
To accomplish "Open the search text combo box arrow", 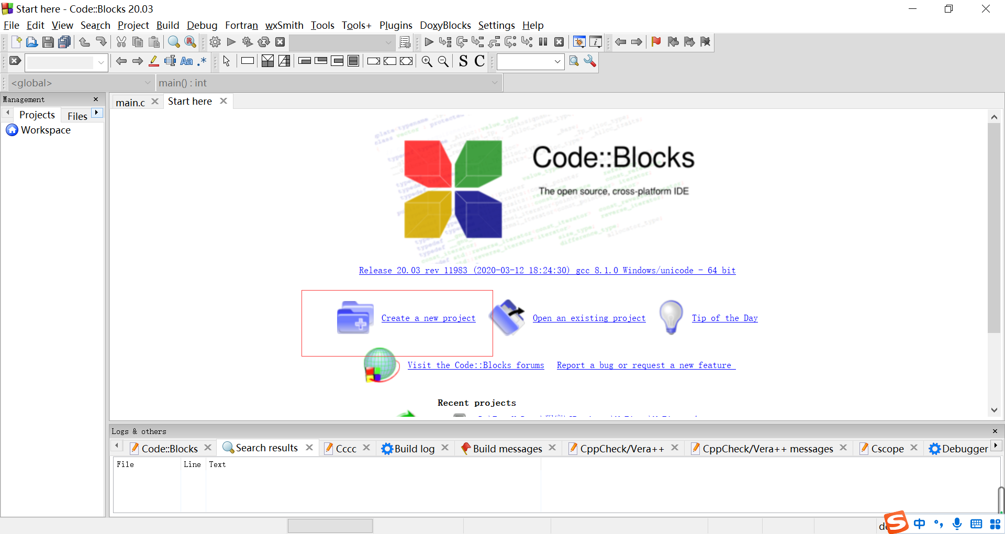I will 101,62.
